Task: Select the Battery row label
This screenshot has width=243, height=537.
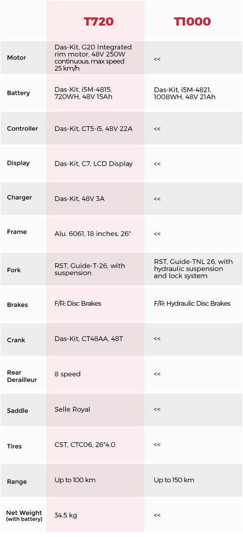Action: (18, 93)
